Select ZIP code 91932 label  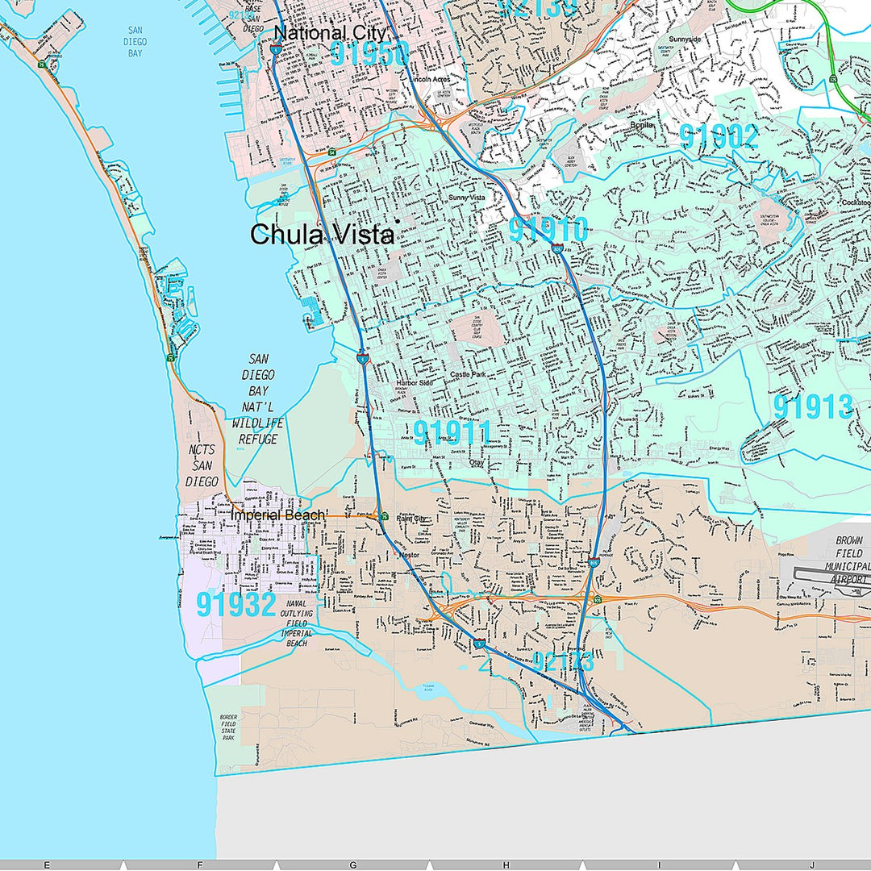[236, 604]
